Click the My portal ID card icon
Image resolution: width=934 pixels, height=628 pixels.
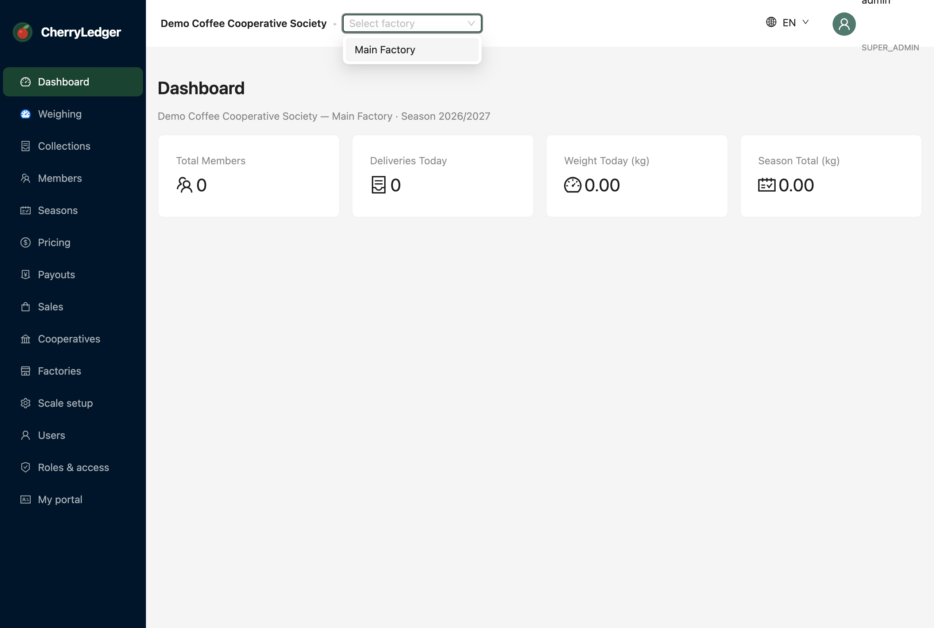(26, 499)
